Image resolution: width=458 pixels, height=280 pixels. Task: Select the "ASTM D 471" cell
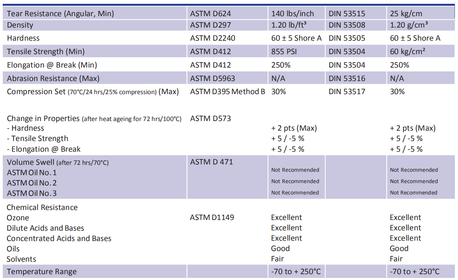[x=212, y=162]
